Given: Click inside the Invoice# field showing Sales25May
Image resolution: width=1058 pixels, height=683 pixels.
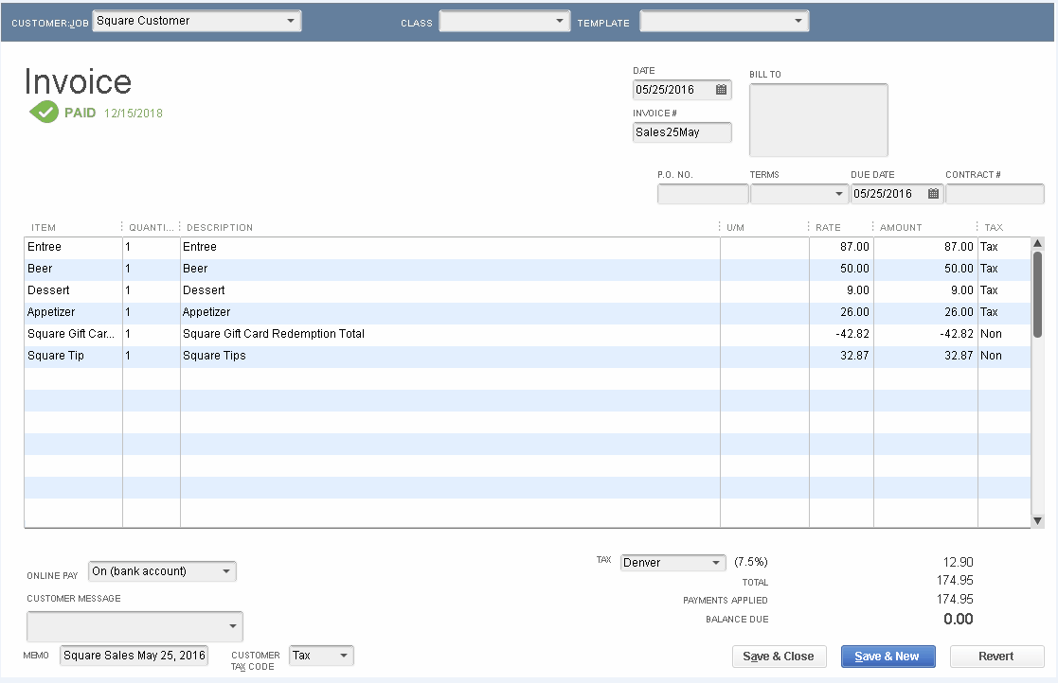Looking at the screenshot, I should pyautogui.click(x=680, y=132).
